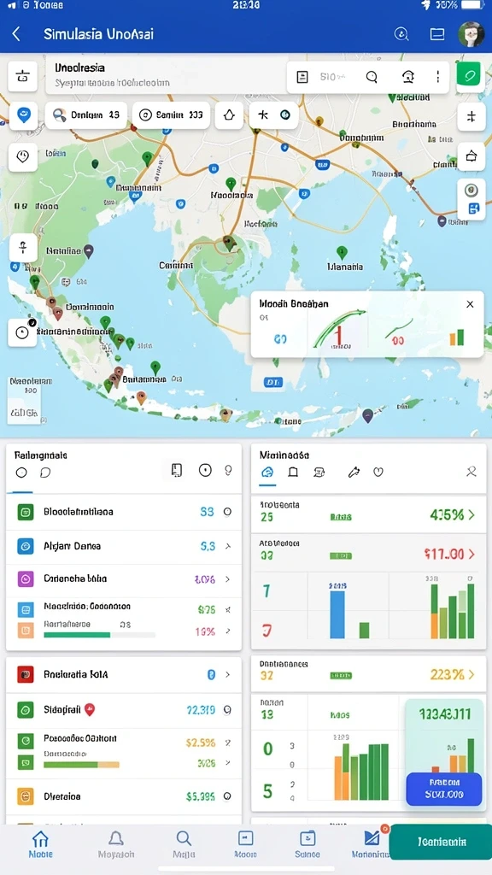Screen dimensions: 492x875
Task: Click the bar chart in the popup card
Action: pyautogui.click(x=457, y=337)
